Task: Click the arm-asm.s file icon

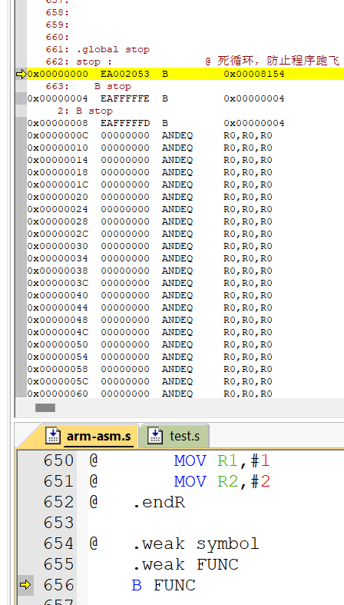Action: pyautogui.click(x=53, y=436)
